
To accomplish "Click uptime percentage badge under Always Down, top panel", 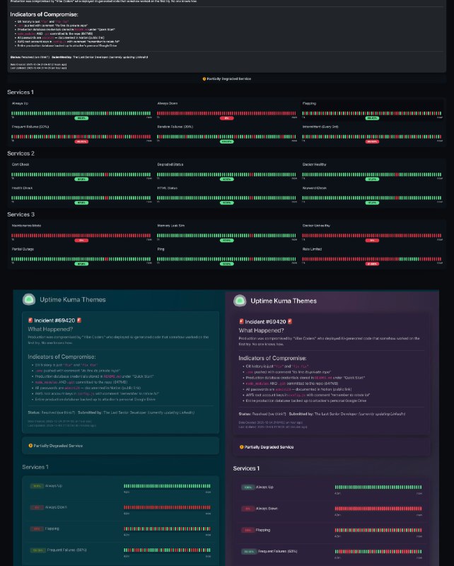I will pos(226,118).
